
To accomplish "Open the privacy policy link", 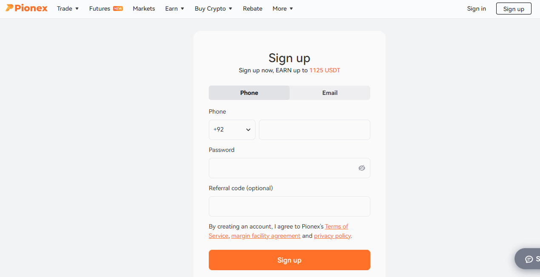I will tap(333, 236).
